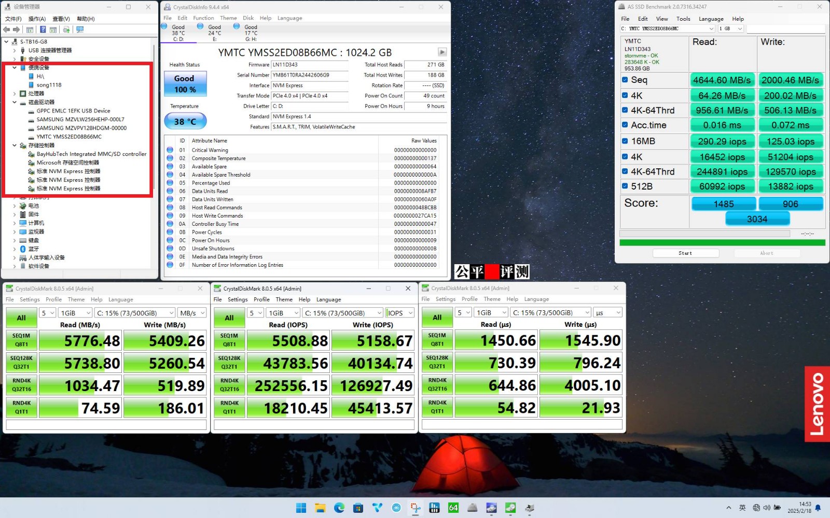This screenshot has height=518, width=830.
Task: Open the 操作(A) menu in Device Manager
Action: tap(37, 19)
